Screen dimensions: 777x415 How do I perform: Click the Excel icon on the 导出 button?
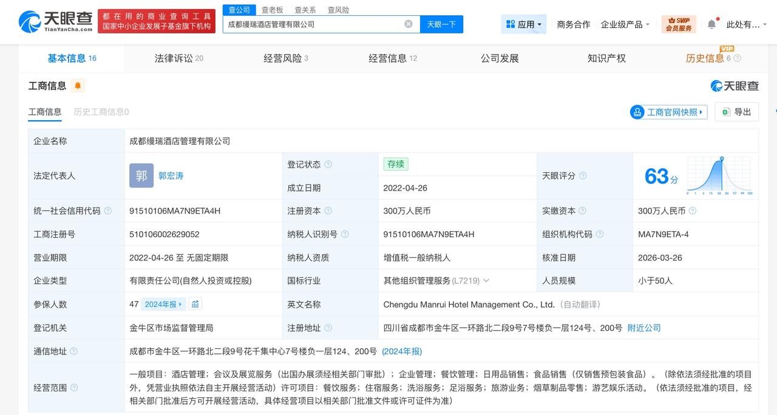coord(726,112)
